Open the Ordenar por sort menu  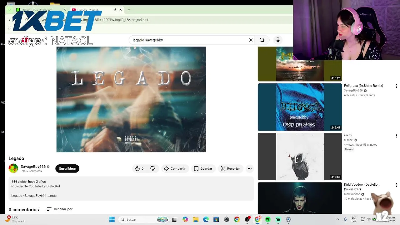tap(60, 209)
